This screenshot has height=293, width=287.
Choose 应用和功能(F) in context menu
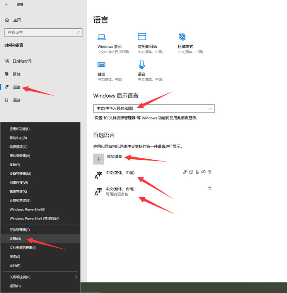point(20,129)
